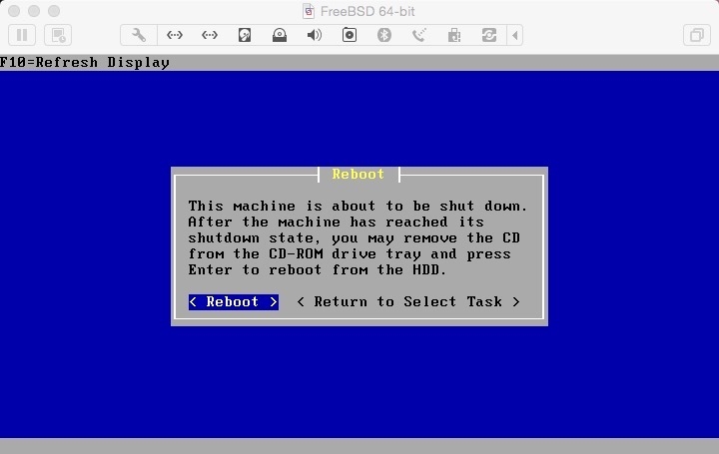
Task: Open the hard disk device icon
Action: tap(245, 35)
